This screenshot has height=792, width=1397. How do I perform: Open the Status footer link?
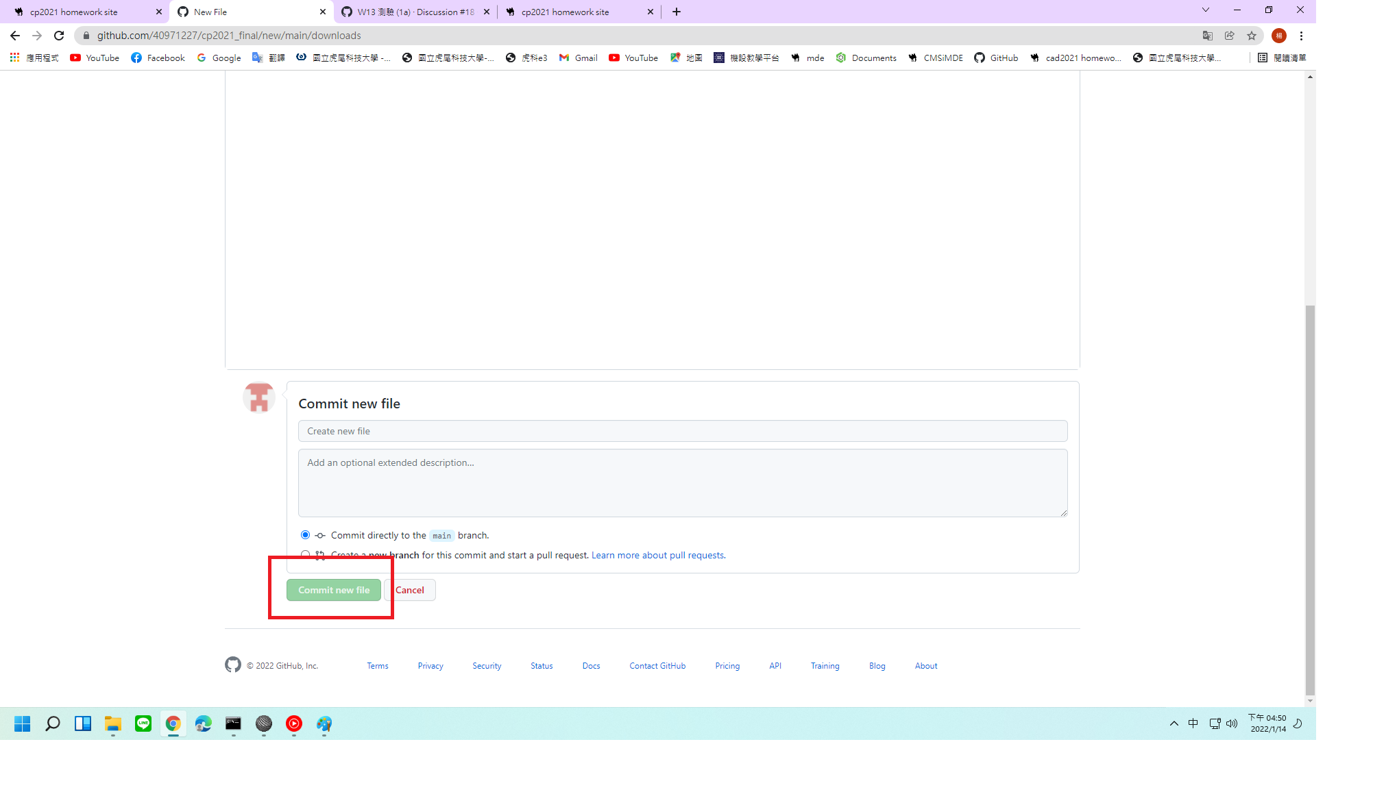(542, 666)
